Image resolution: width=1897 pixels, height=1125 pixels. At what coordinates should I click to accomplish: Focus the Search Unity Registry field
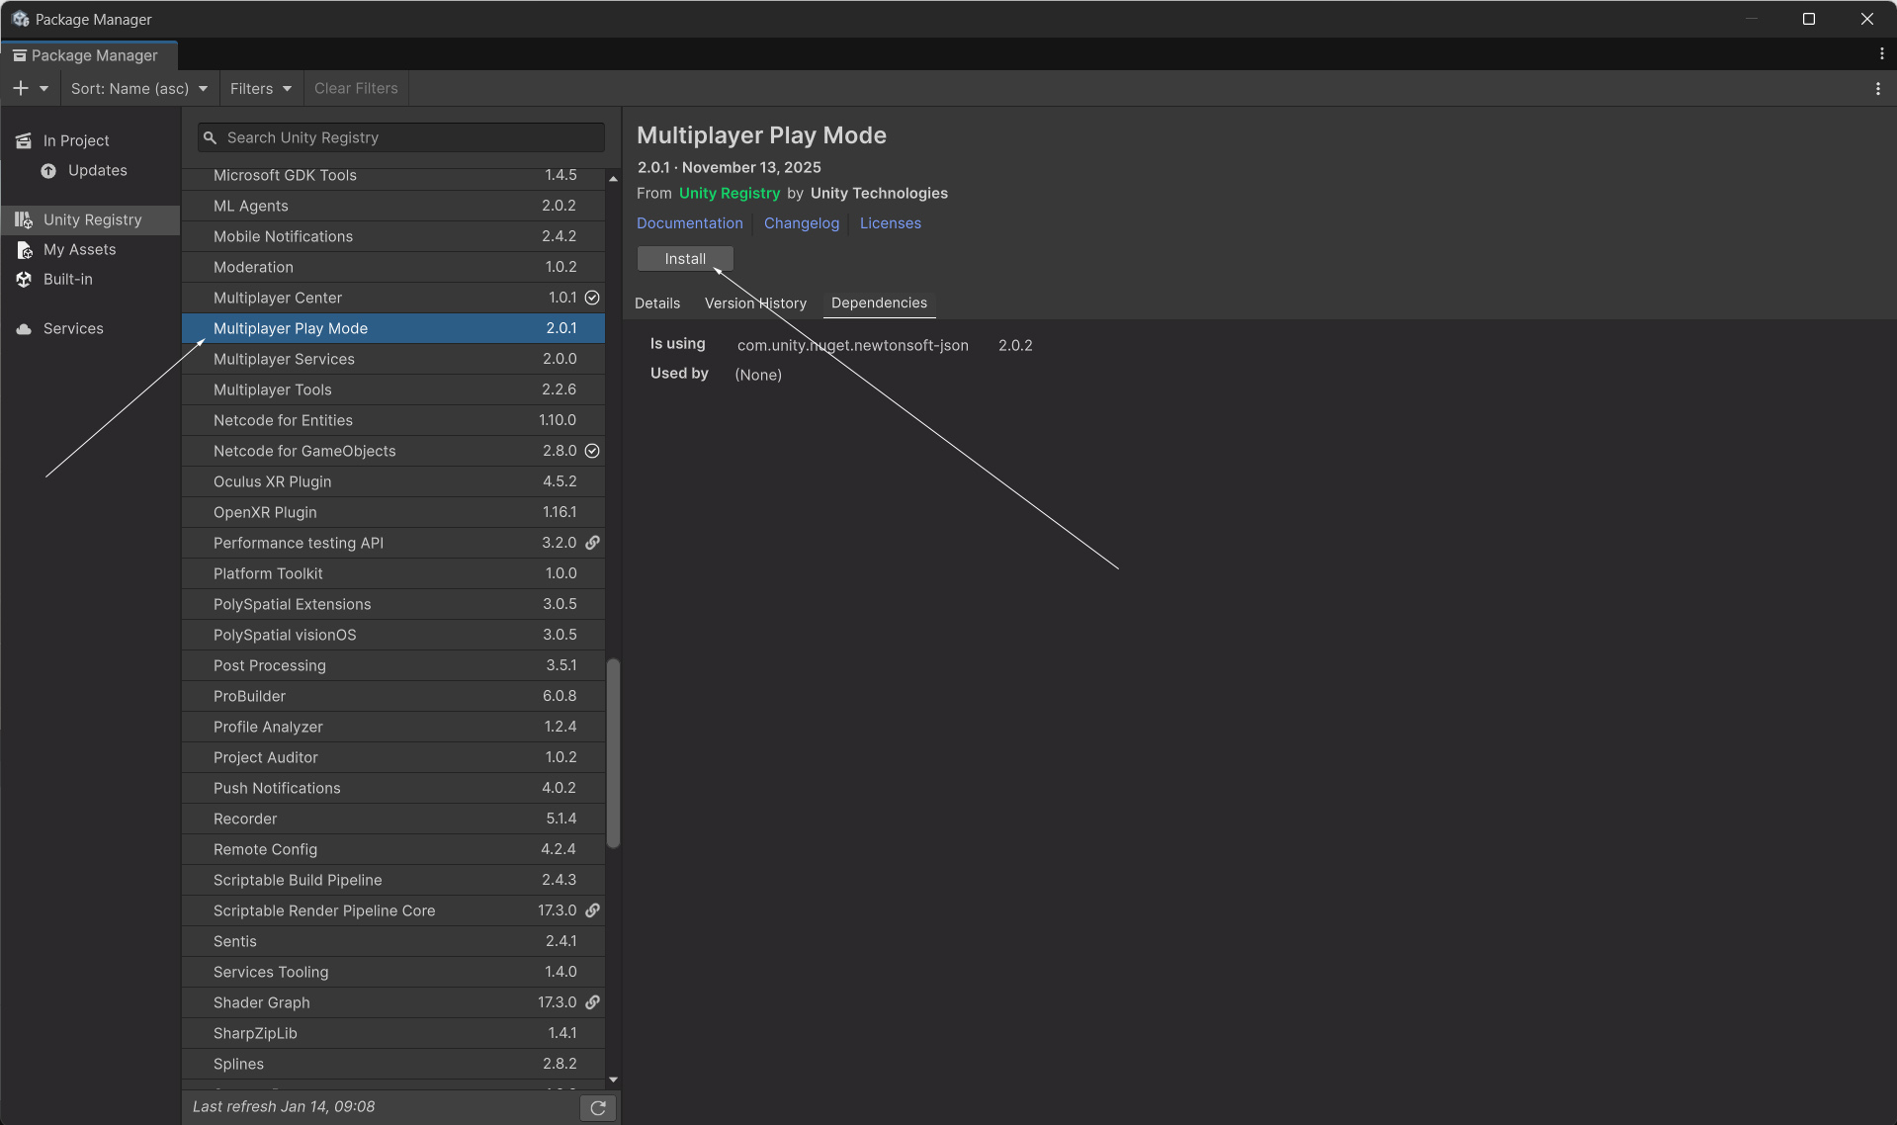410,138
